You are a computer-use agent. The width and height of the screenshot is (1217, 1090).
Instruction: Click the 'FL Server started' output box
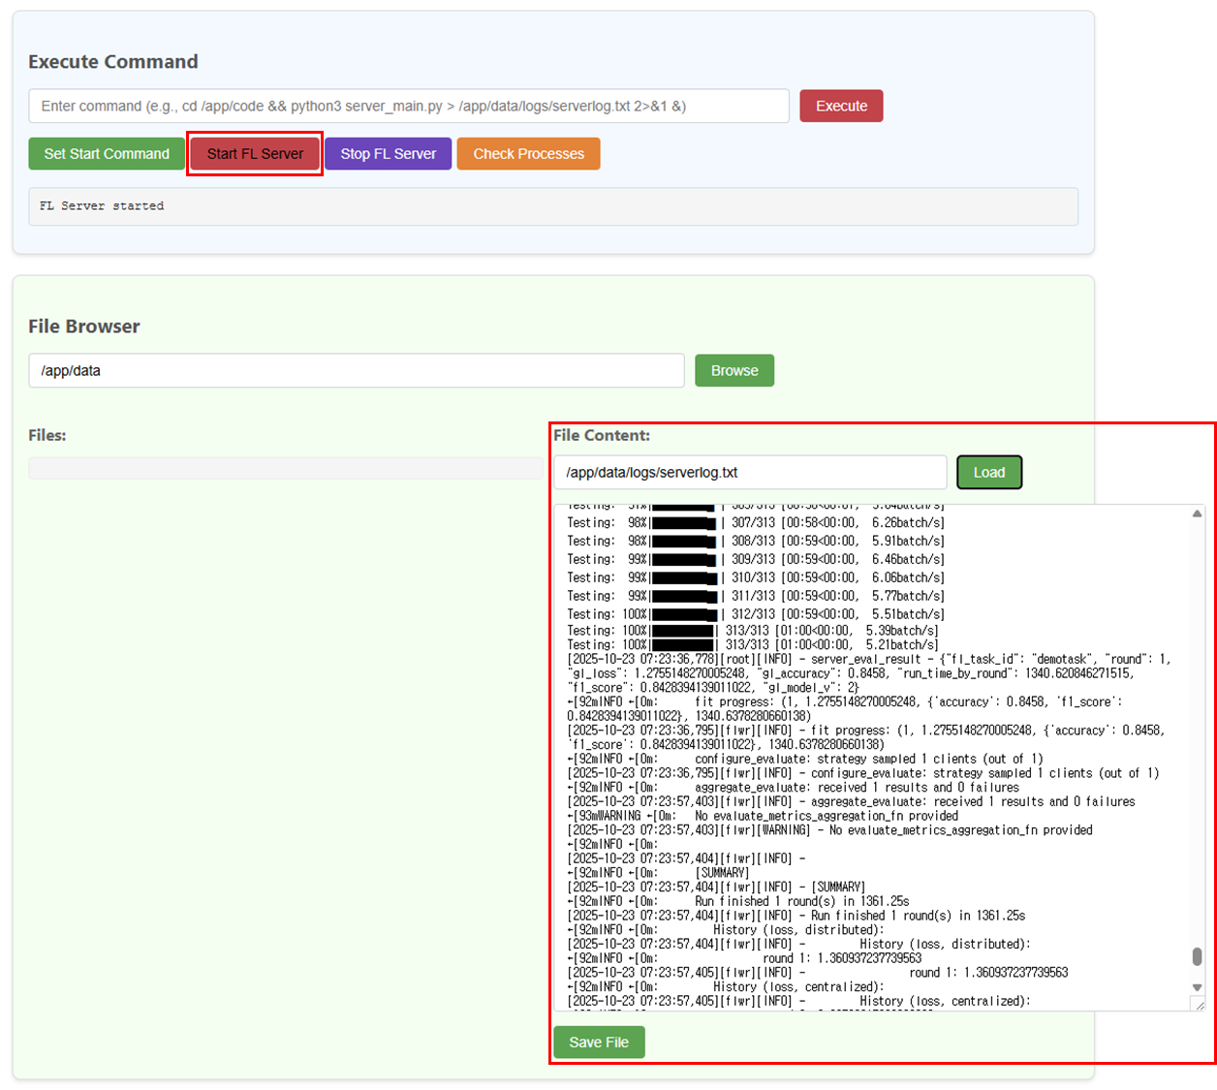click(x=552, y=206)
